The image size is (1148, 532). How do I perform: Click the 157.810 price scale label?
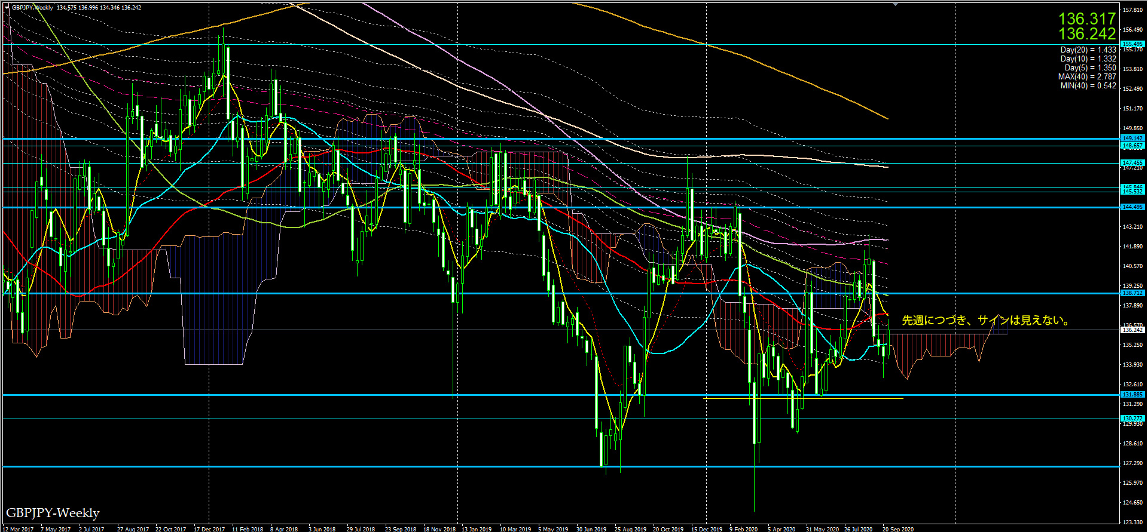pyautogui.click(x=1133, y=10)
